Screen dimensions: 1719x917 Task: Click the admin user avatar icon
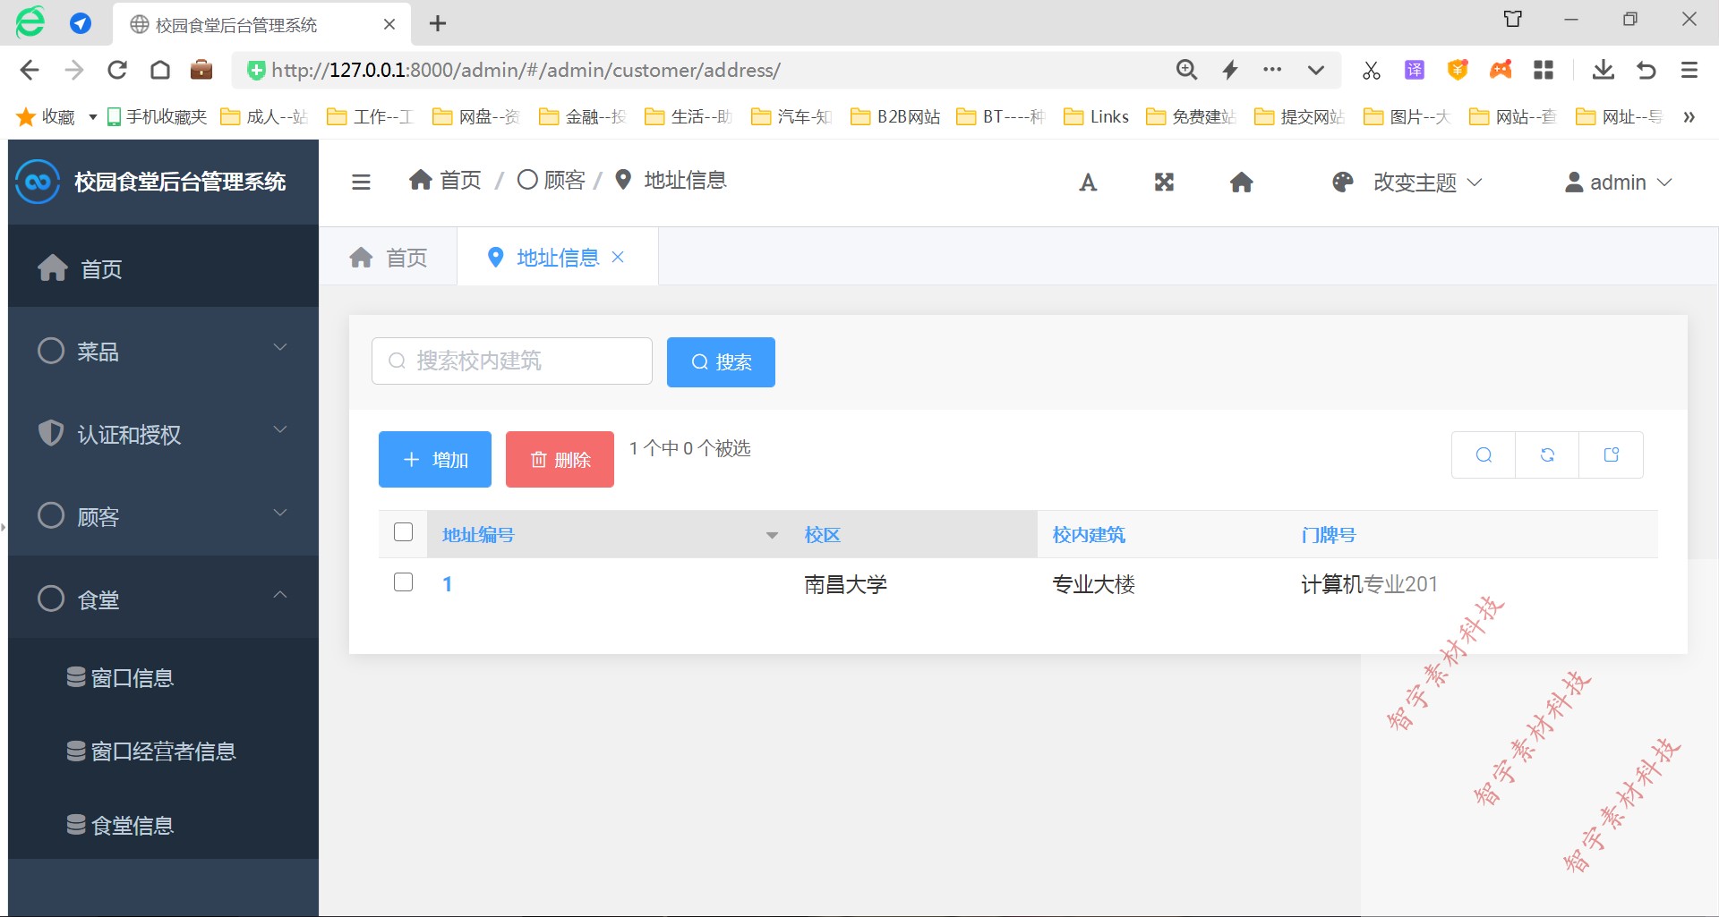1574,183
